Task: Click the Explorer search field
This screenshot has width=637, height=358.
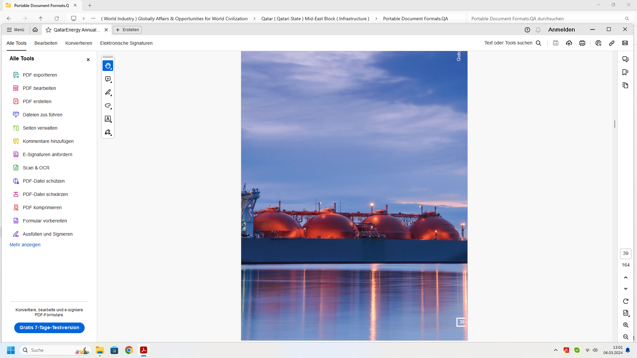Action: (x=550, y=19)
